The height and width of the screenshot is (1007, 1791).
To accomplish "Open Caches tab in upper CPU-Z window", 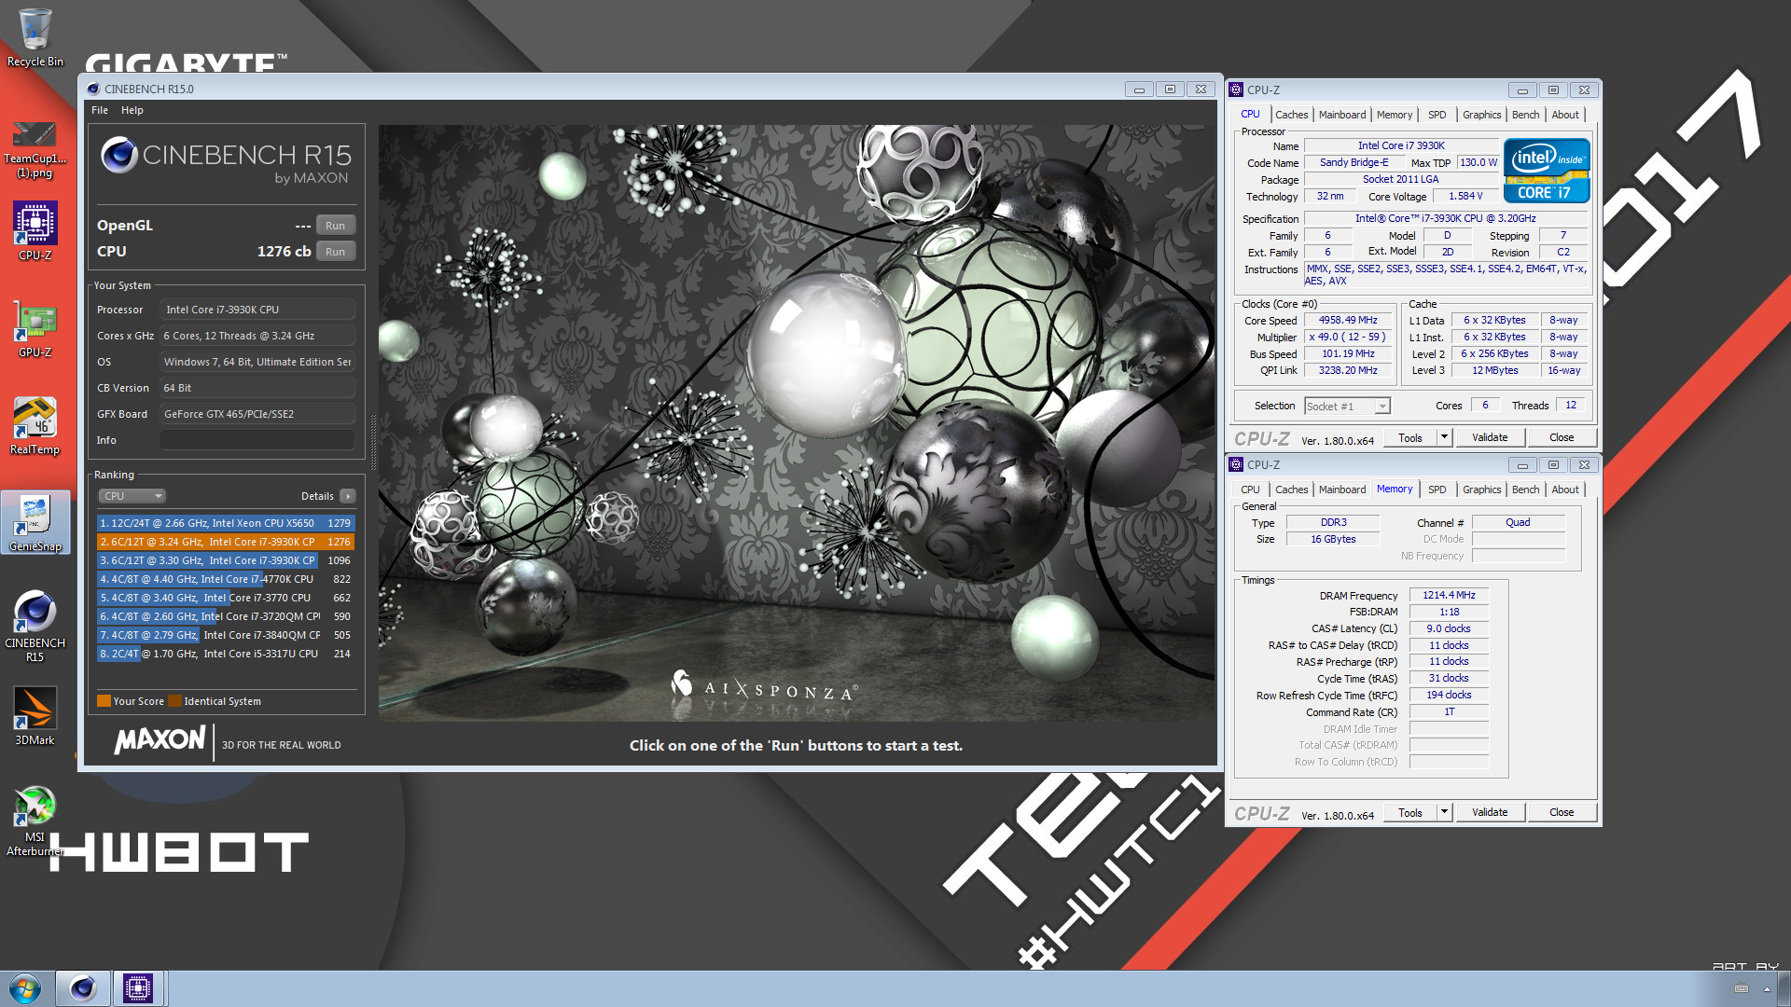I will (x=1291, y=115).
